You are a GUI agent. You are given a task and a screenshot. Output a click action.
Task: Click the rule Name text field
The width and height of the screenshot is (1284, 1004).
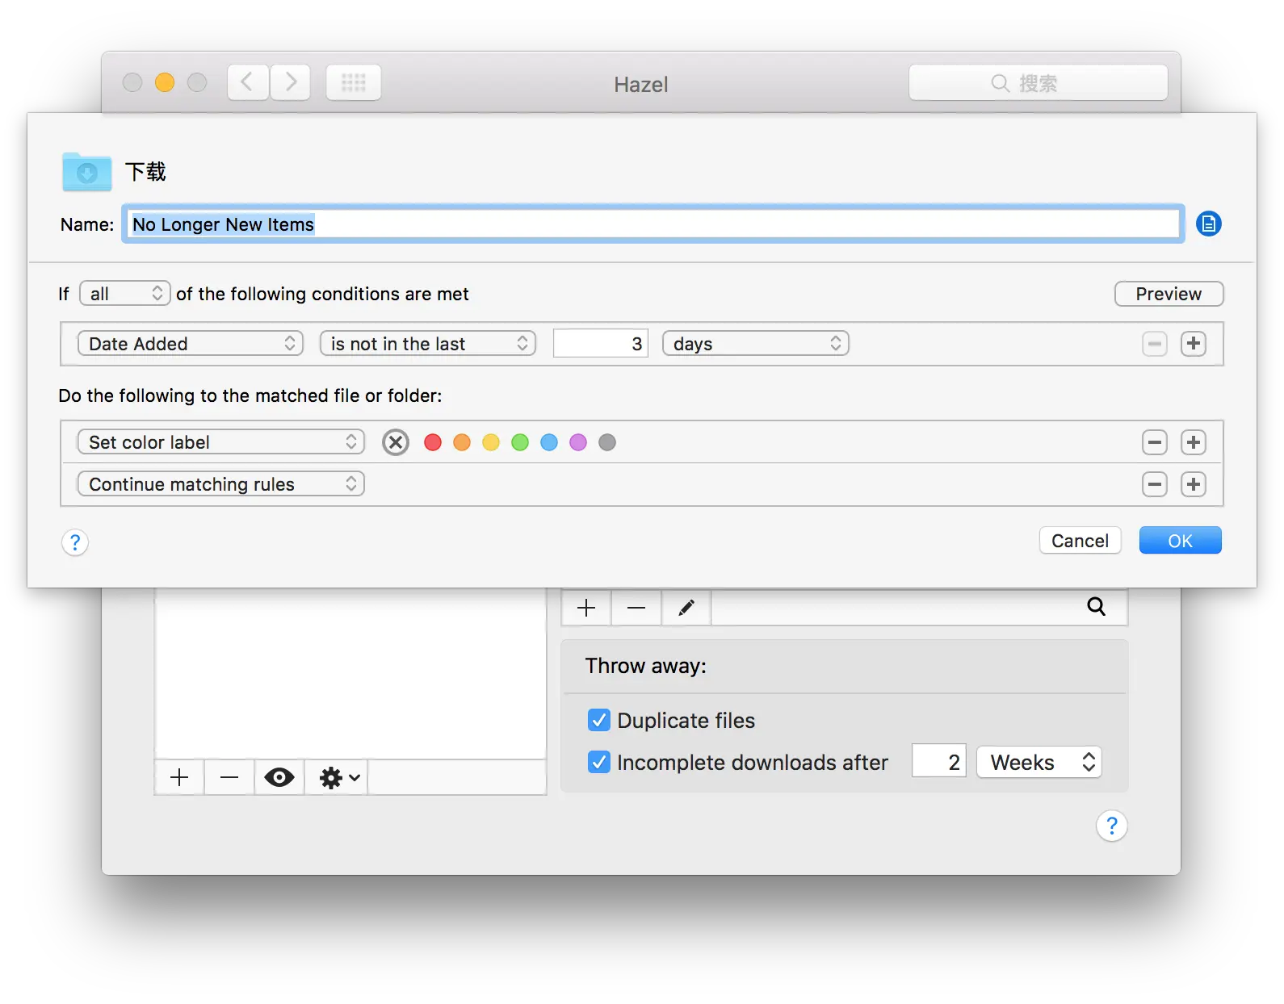[653, 224]
